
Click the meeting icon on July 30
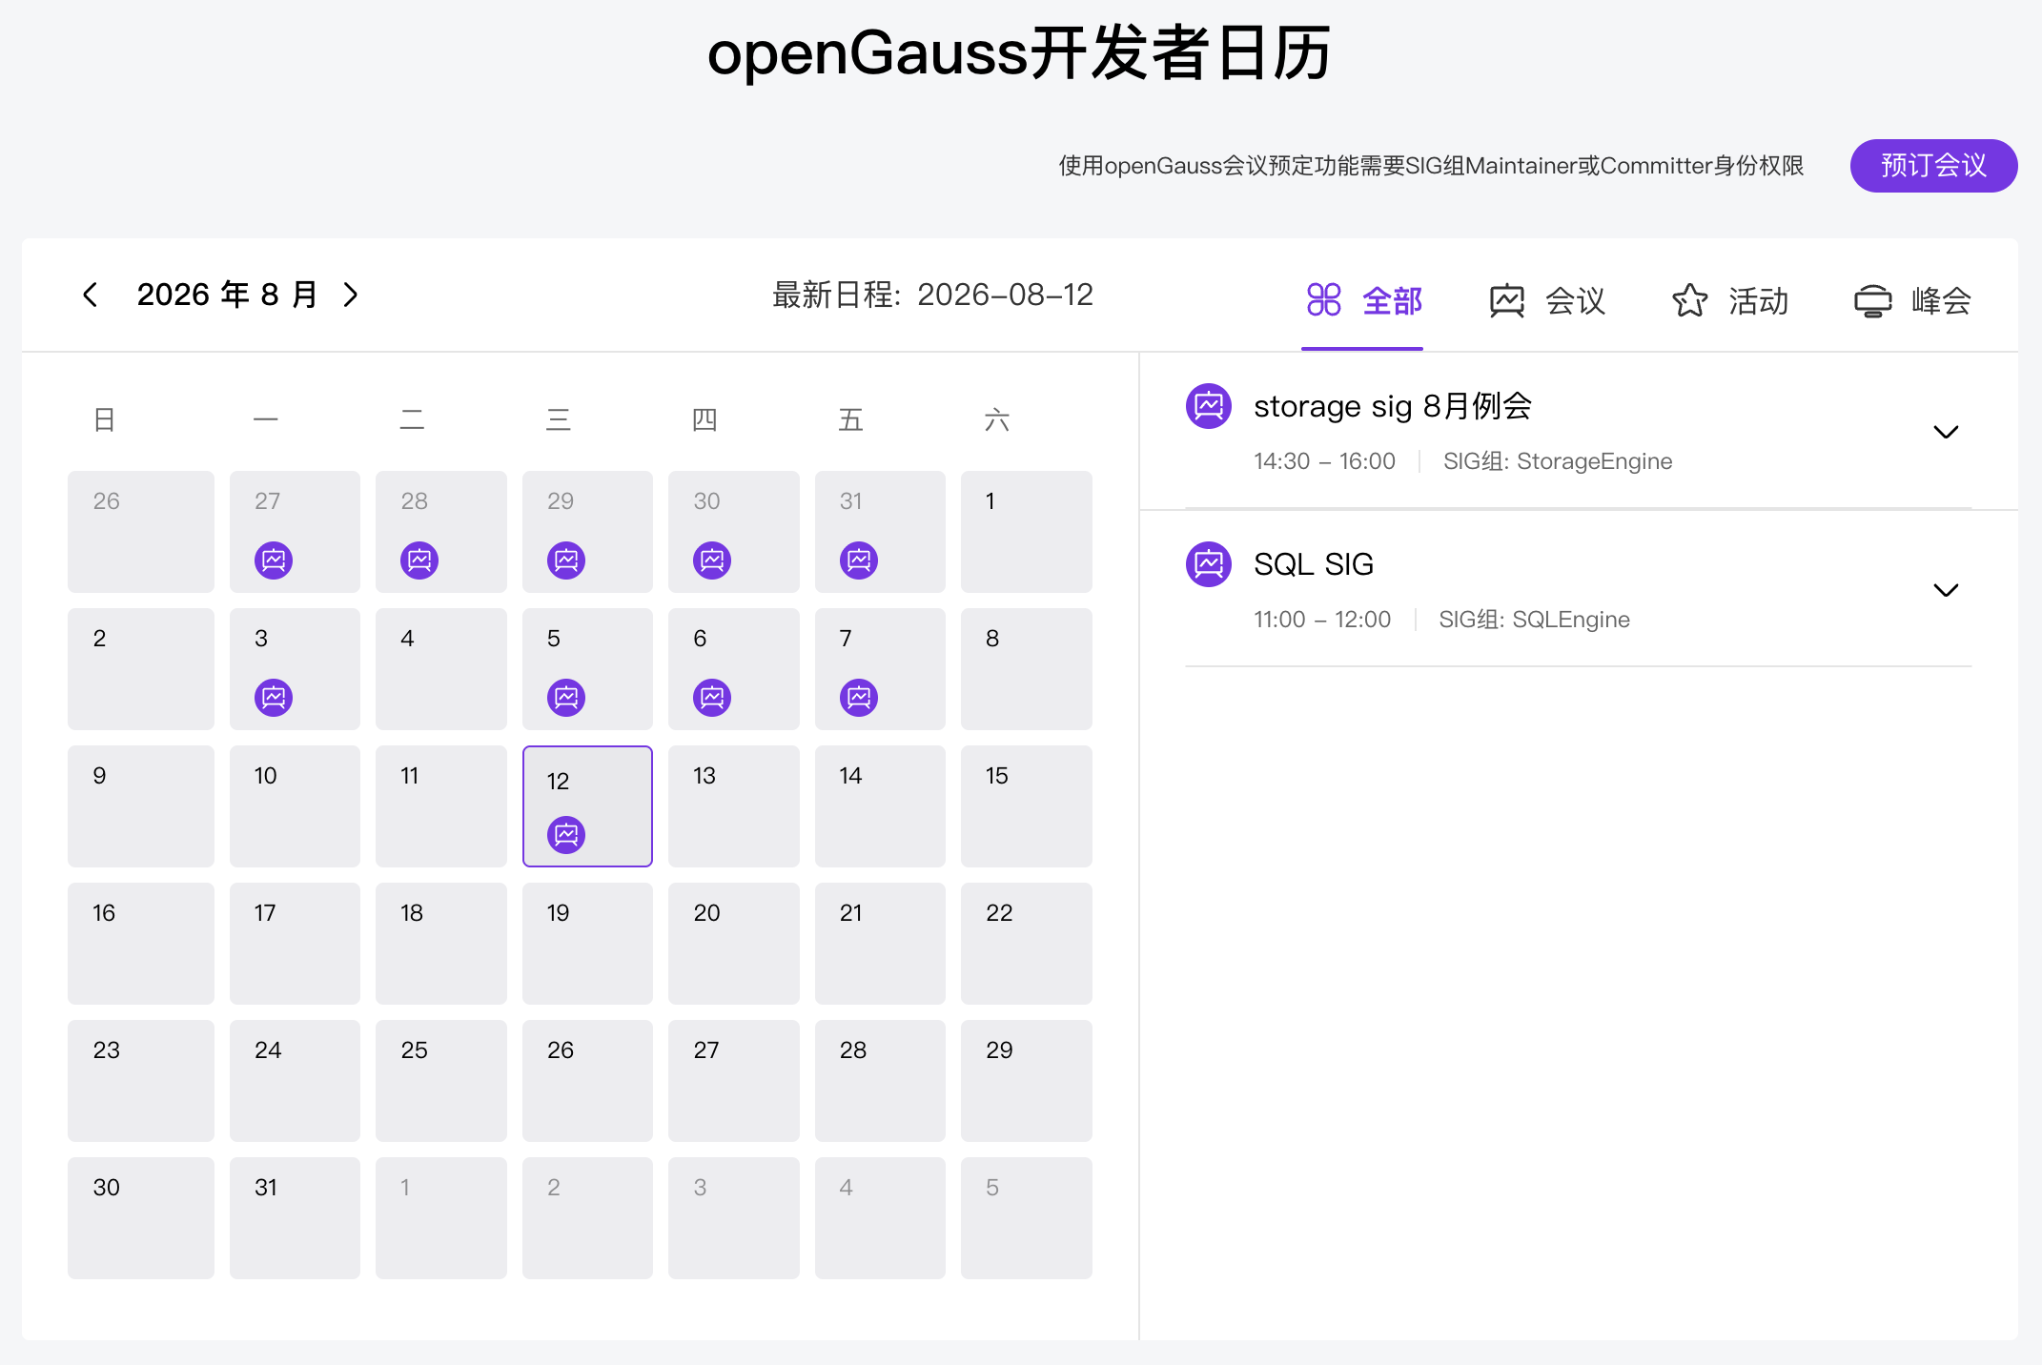tap(712, 560)
